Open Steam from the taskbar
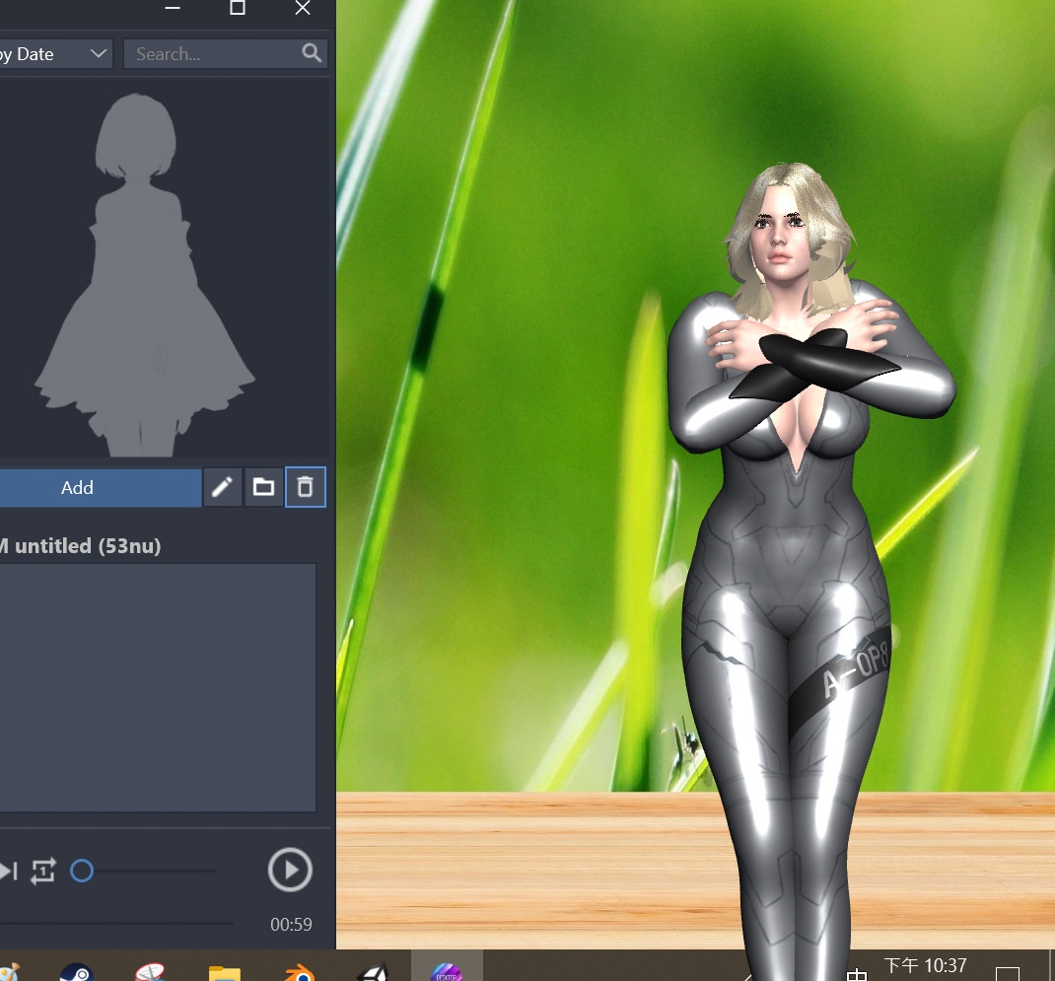 point(76,971)
